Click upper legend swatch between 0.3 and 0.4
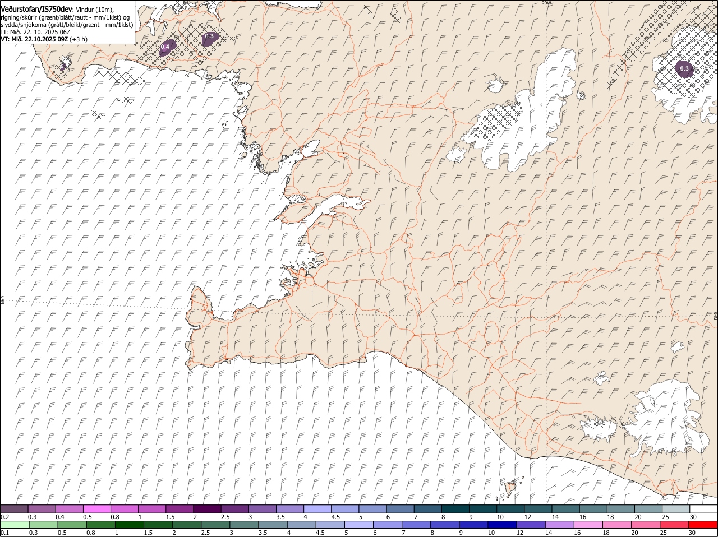Screen dimensions: 718x537 (42, 509)
